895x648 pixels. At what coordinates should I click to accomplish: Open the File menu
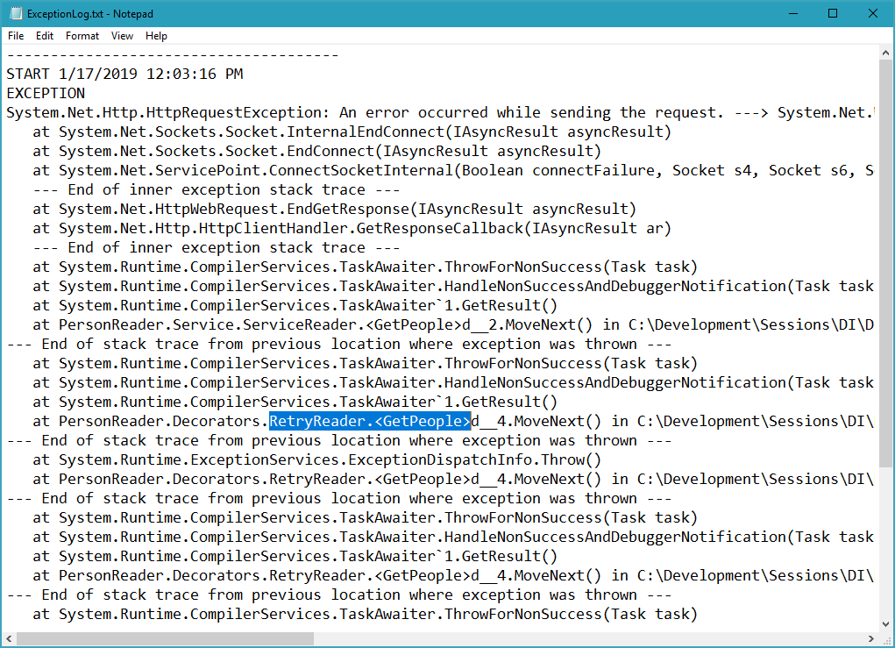(15, 36)
